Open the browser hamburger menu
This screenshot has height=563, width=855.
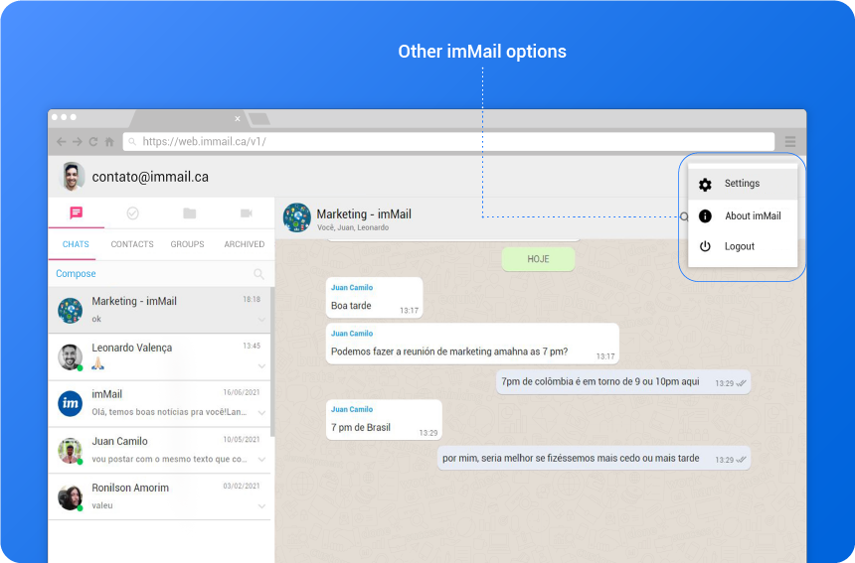[790, 142]
